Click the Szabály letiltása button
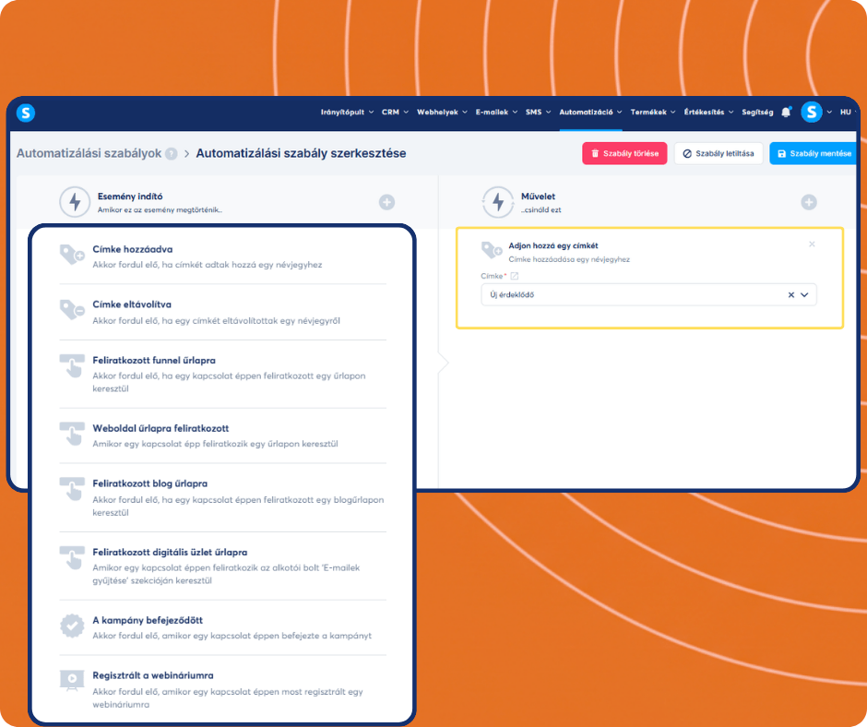The width and height of the screenshot is (867, 727). pyautogui.click(x=719, y=154)
